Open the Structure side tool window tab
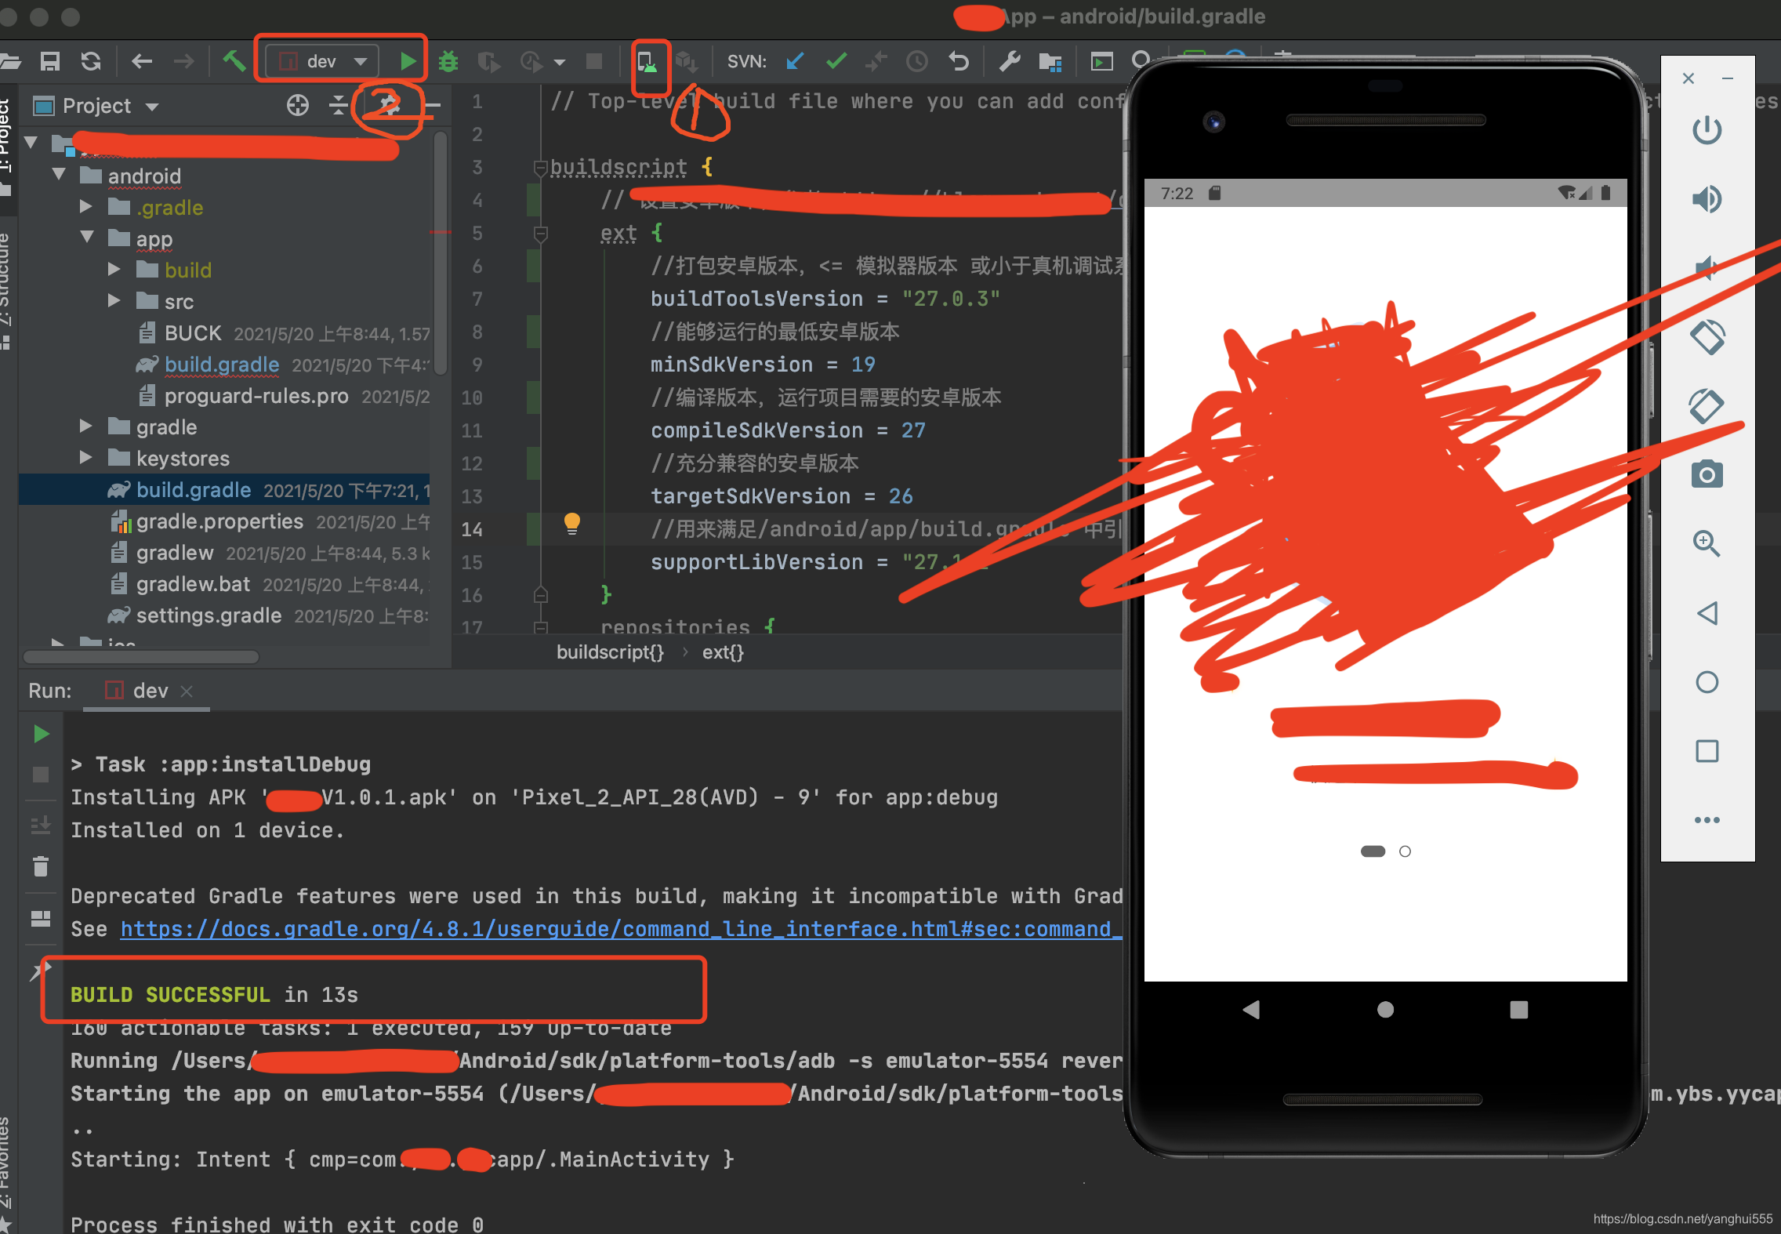The image size is (1781, 1234). [x=6, y=282]
